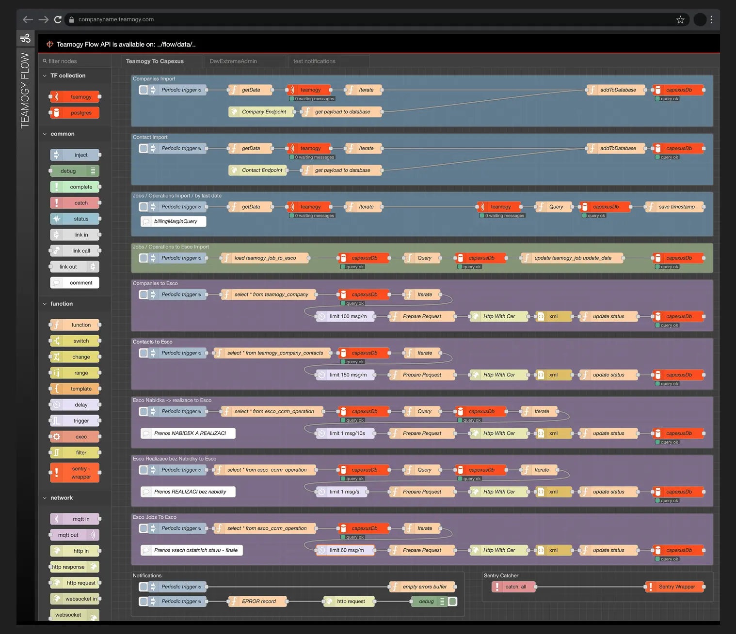Select the catch node in the common section

click(74, 202)
